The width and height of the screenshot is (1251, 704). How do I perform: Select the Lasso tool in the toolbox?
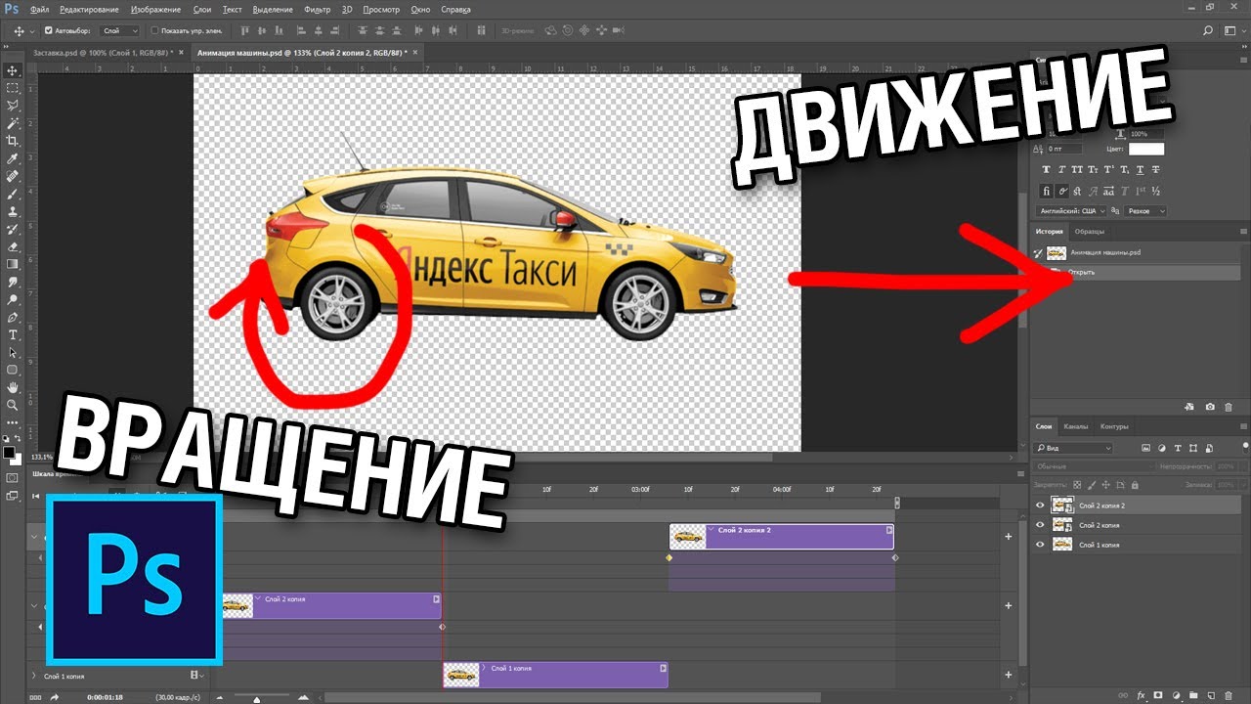tap(13, 106)
